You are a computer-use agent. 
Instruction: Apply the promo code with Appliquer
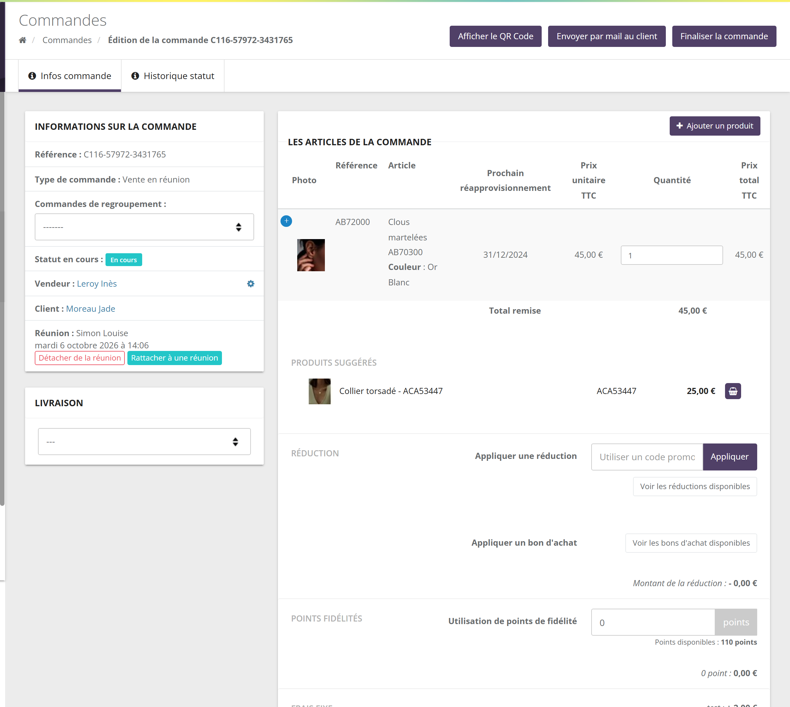[730, 457]
